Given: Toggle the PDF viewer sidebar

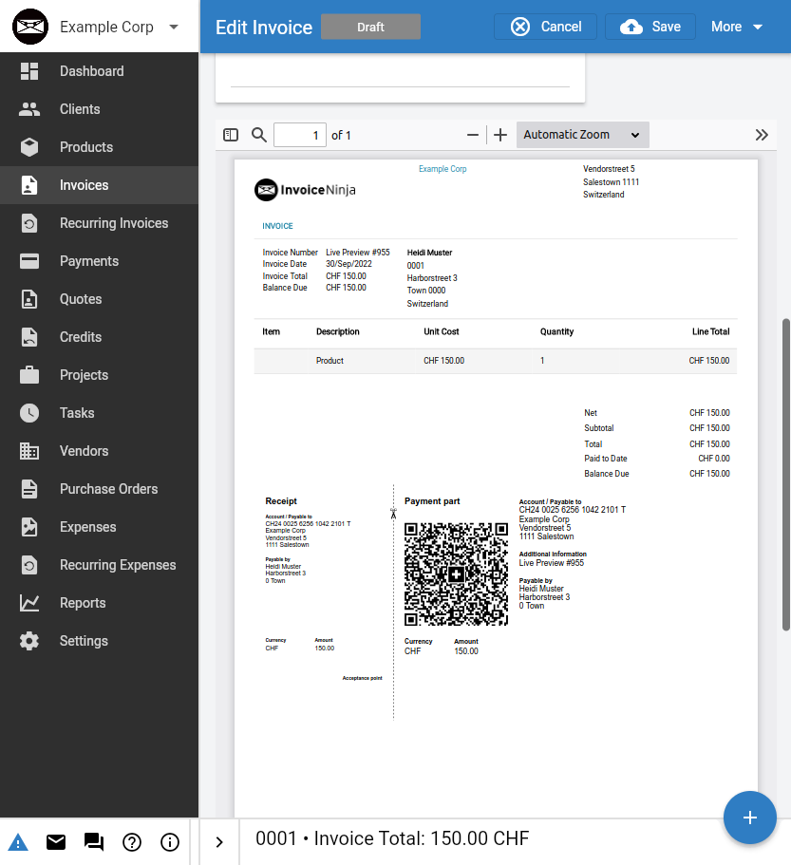Looking at the screenshot, I should pyautogui.click(x=231, y=135).
